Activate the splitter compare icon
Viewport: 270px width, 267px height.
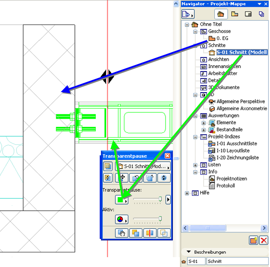150,233
